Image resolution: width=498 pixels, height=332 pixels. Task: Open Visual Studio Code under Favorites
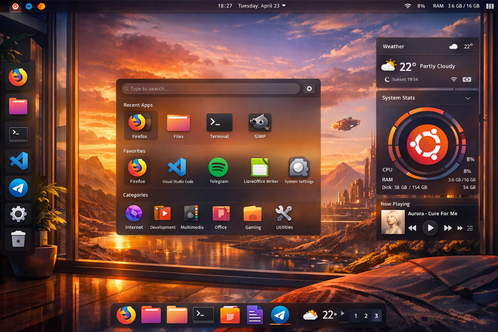pyautogui.click(x=178, y=171)
